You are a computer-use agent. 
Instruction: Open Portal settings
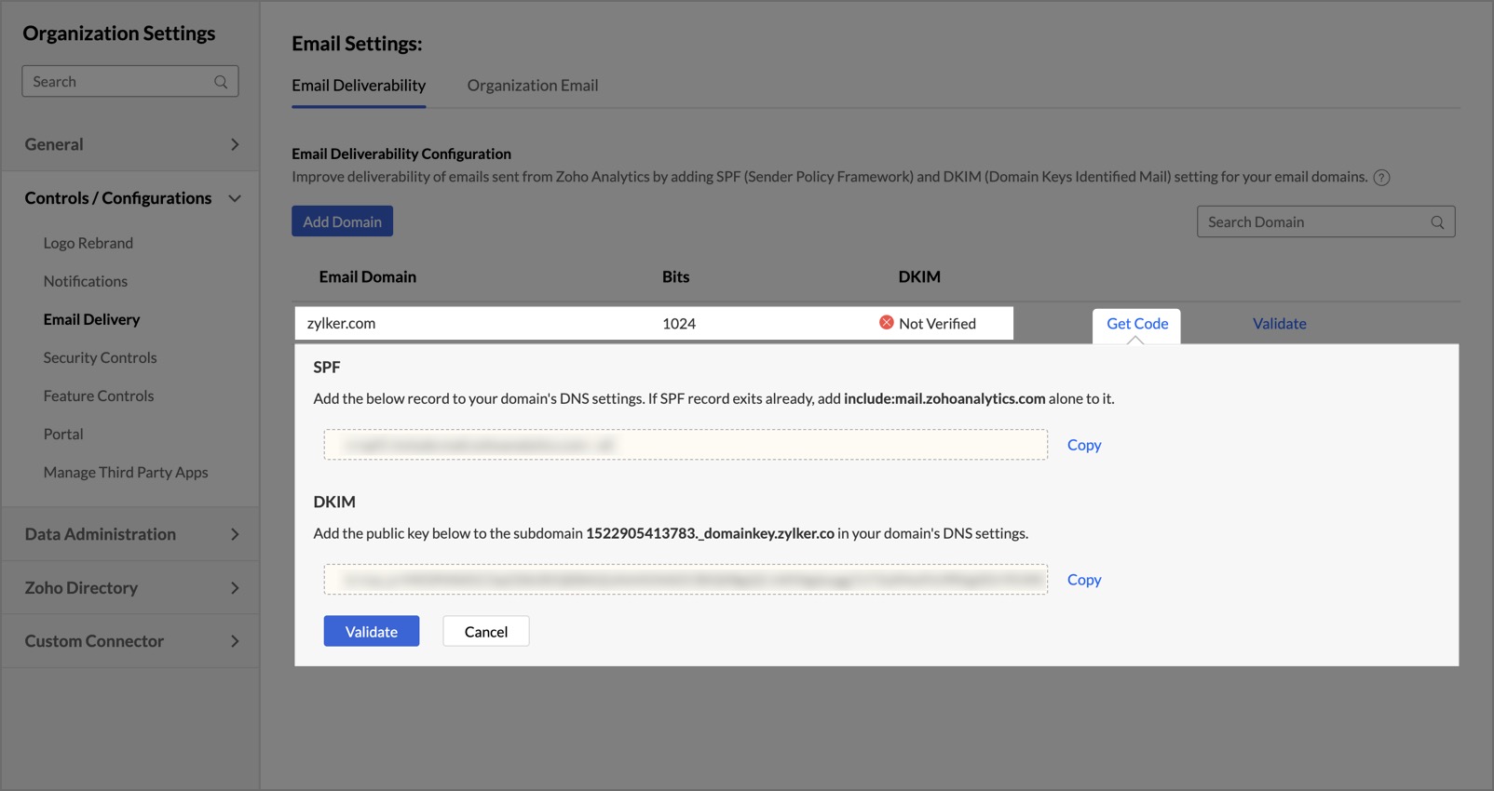click(63, 434)
